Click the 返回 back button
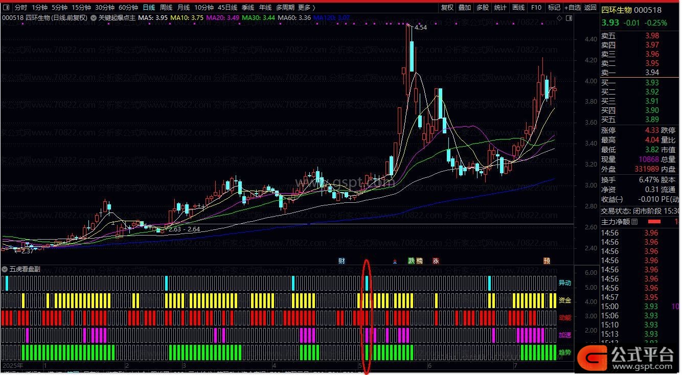The image size is (682, 375). 590,8
